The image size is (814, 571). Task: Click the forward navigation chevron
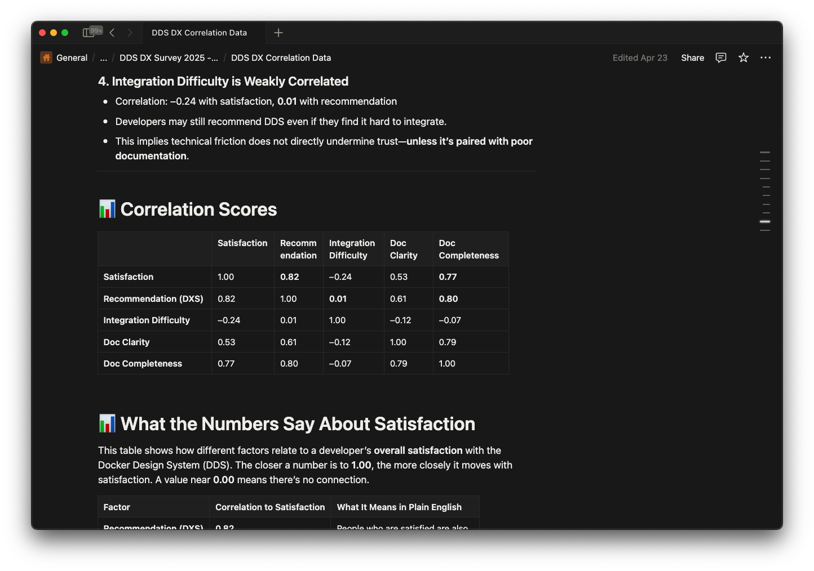coord(130,33)
